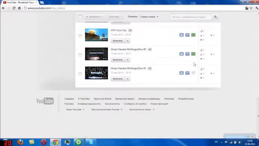Open the Авторское право footer link
This screenshot has width=259, height=146.
125,99
